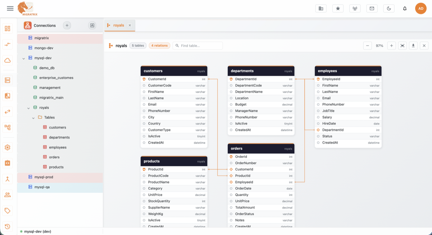Open the schema workflow icon in sidebar
This screenshot has height=235, width=432.
7,127
